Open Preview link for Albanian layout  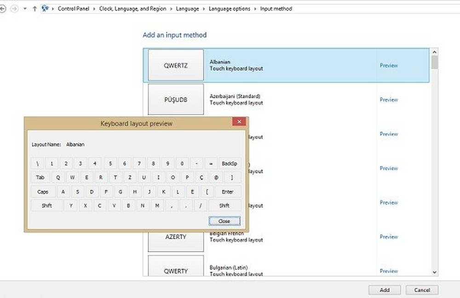tap(389, 65)
